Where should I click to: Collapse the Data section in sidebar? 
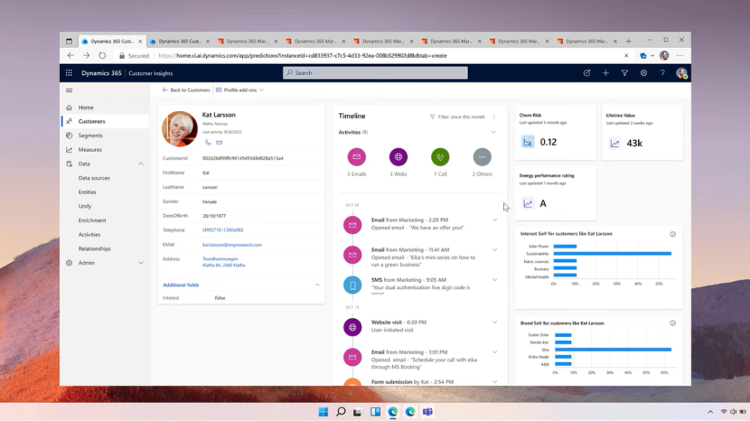[140, 164]
